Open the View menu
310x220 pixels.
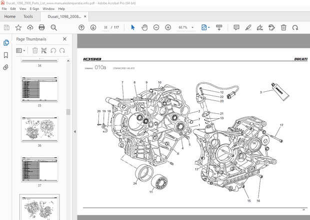click(22, 8)
